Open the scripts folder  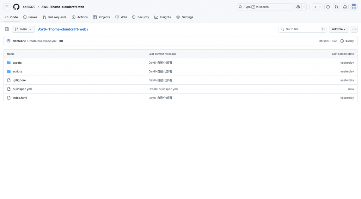tap(17, 71)
